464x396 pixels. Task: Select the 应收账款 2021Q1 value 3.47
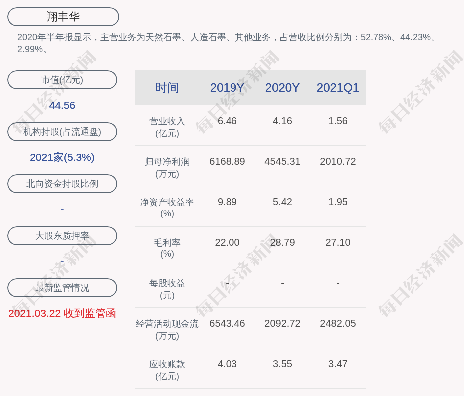coord(338,364)
